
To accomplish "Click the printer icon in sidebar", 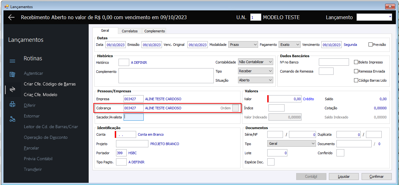I will (x=12, y=104).
